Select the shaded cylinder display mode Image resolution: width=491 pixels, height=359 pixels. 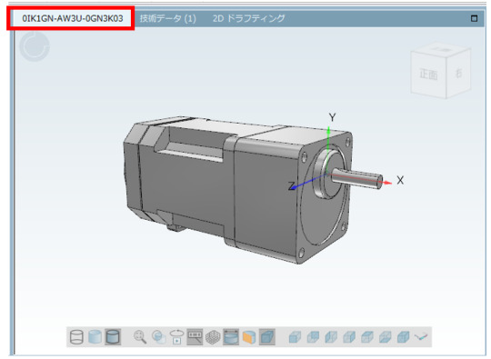coord(95,337)
